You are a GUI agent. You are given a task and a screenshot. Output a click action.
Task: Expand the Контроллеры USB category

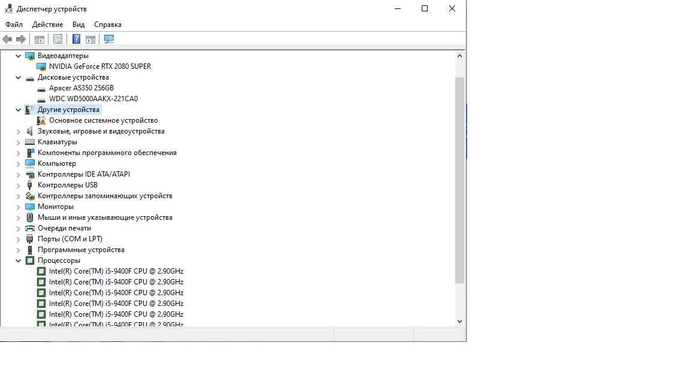(x=18, y=185)
